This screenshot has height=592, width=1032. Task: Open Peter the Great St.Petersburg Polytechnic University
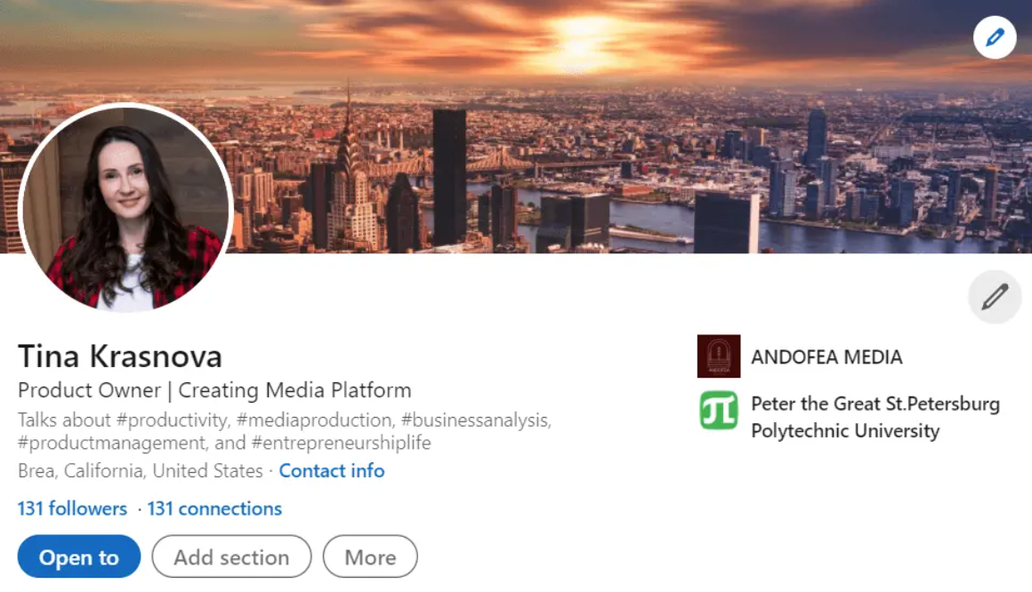(875, 417)
